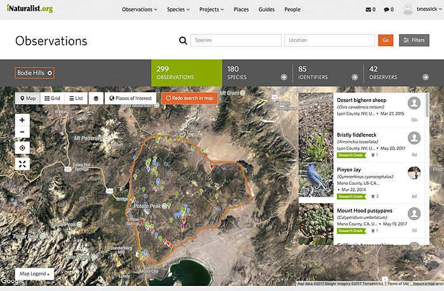Click the locate-me target icon
The width and height of the screenshot is (444, 291).
point(23,148)
